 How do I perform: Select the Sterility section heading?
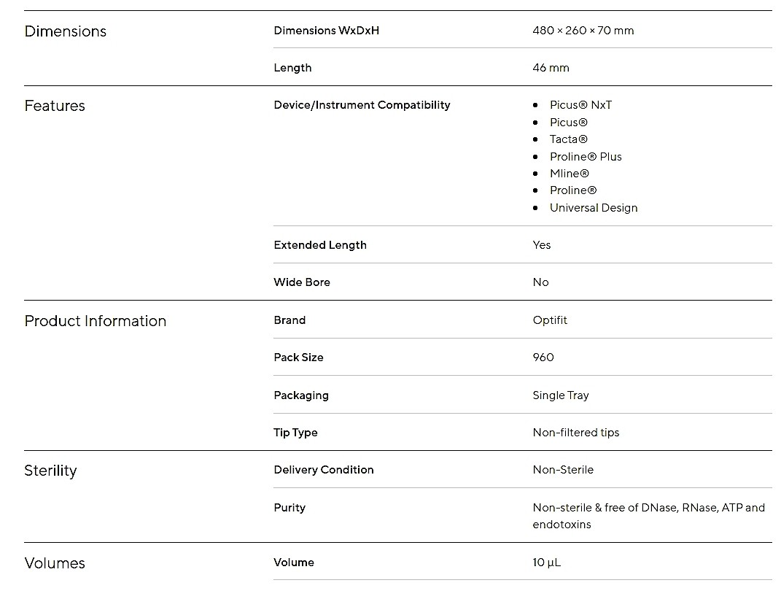51,471
